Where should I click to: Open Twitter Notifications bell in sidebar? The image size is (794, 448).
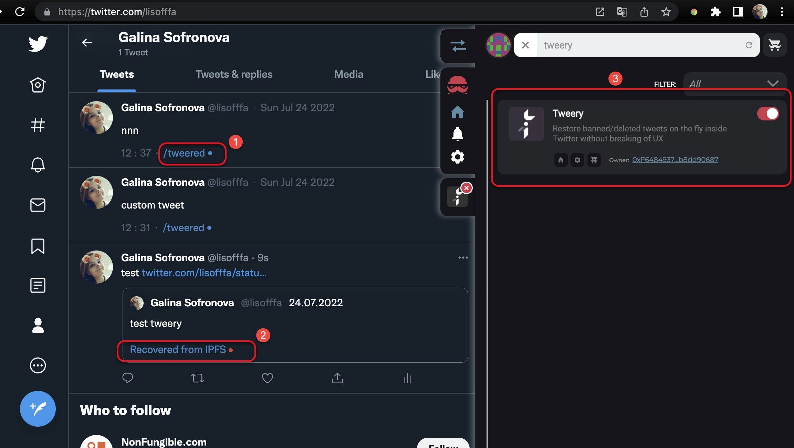coord(38,165)
